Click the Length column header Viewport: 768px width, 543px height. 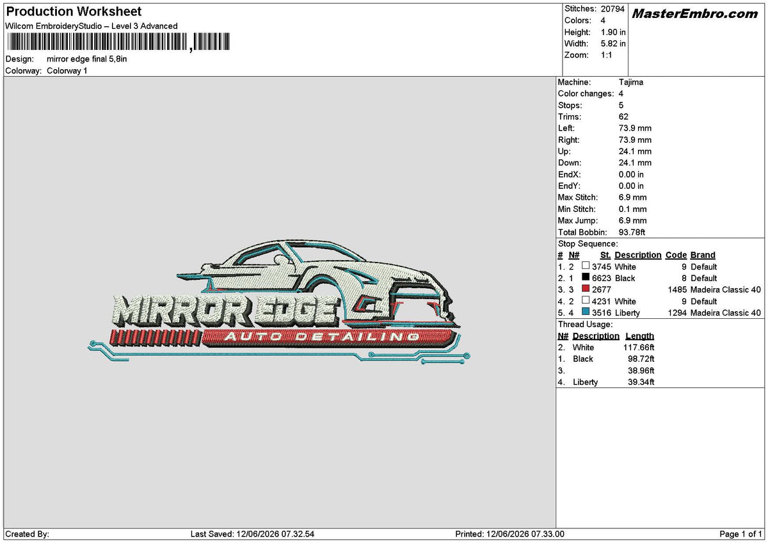(640, 336)
